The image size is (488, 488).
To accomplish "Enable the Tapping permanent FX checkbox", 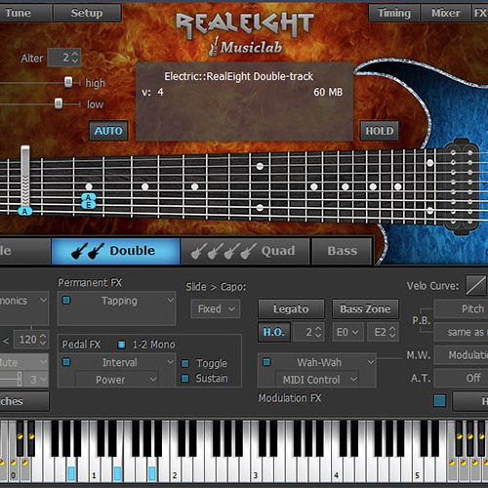I will coord(66,300).
